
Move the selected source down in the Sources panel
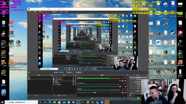65,95
